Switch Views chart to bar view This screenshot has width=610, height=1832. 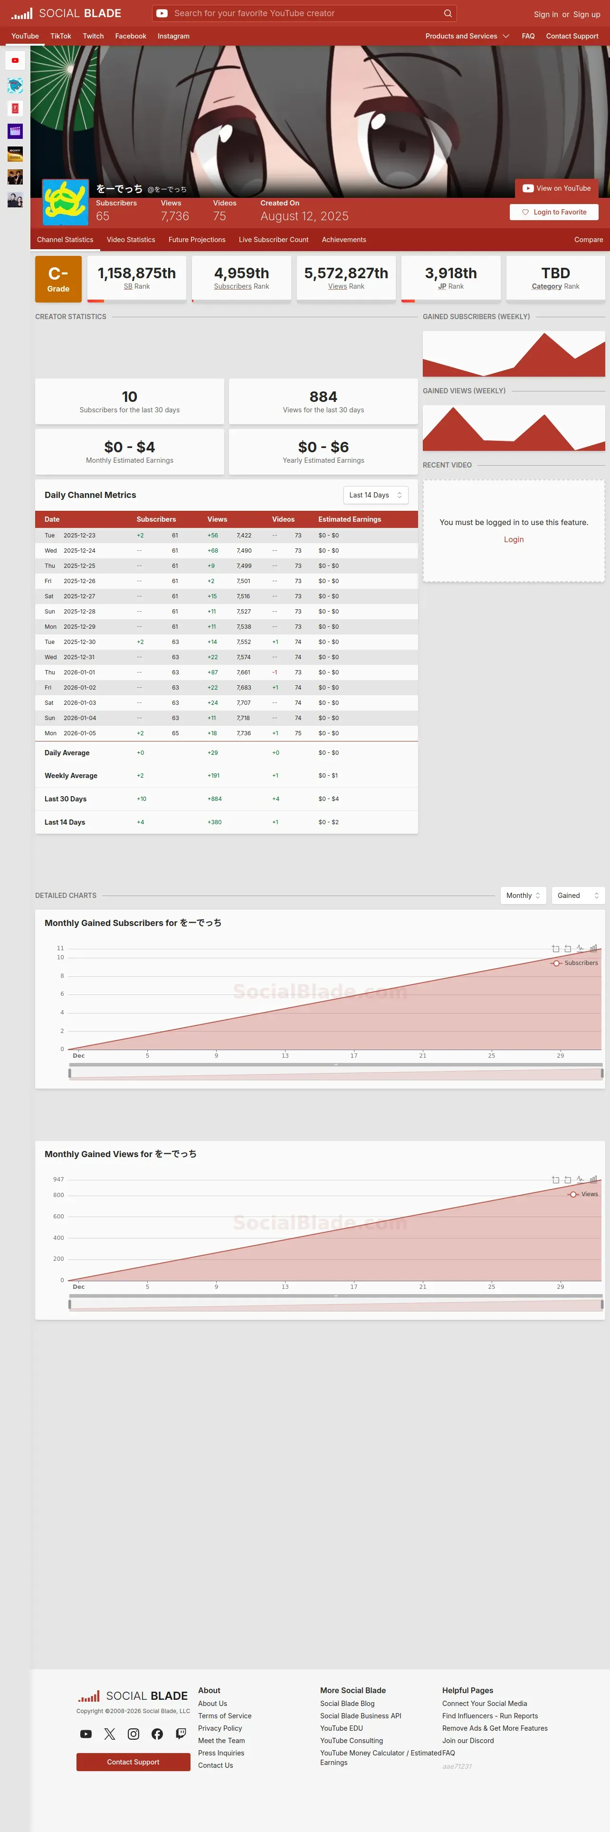[594, 1180]
